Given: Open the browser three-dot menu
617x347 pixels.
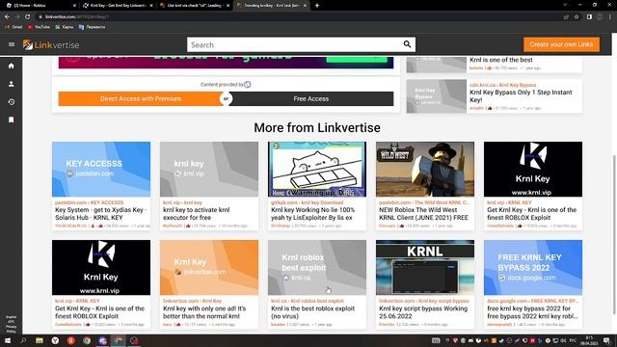Looking at the screenshot, I should [x=610, y=17].
